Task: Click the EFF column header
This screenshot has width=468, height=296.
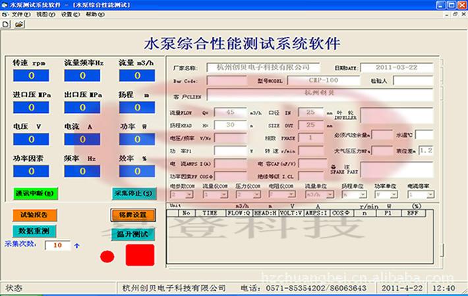Action: (x=413, y=213)
